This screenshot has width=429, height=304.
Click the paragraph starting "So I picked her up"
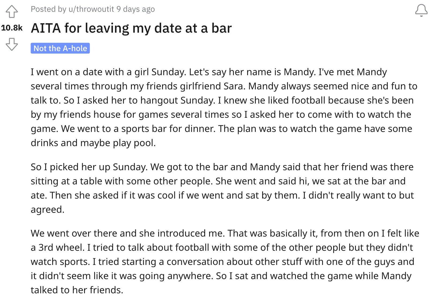click(222, 188)
